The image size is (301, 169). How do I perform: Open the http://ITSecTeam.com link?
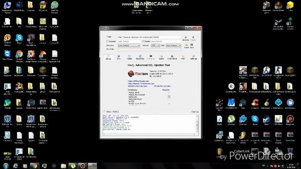[138, 81]
